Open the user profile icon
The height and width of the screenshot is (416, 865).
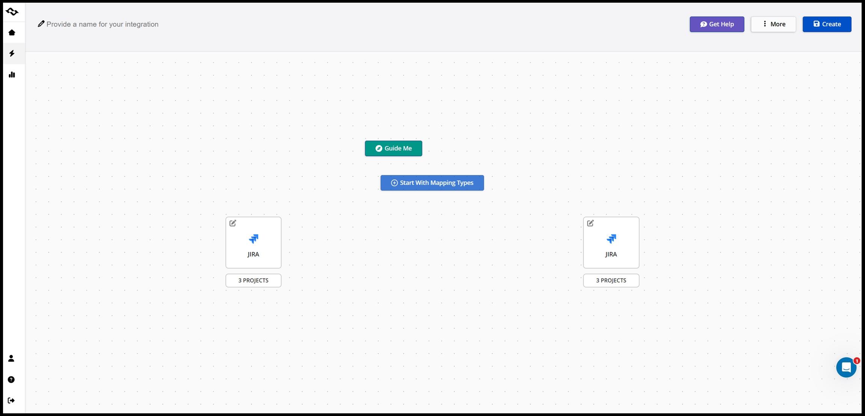(x=11, y=359)
